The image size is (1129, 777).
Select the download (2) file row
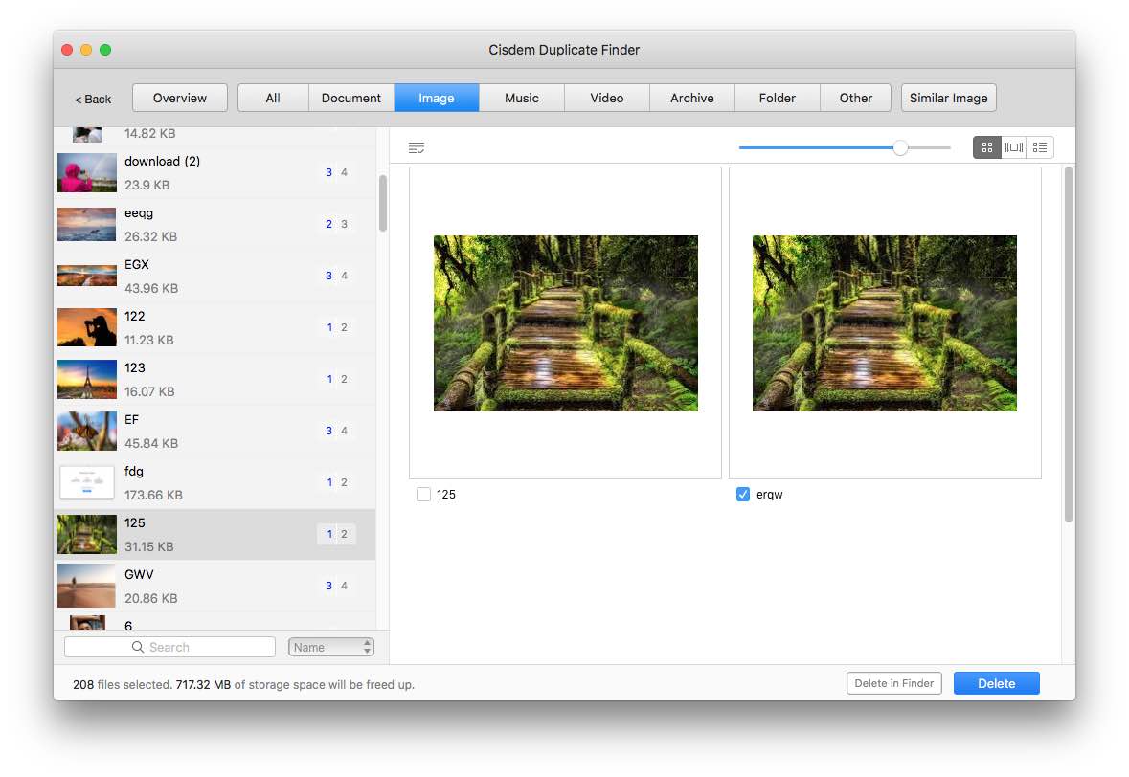click(x=215, y=172)
